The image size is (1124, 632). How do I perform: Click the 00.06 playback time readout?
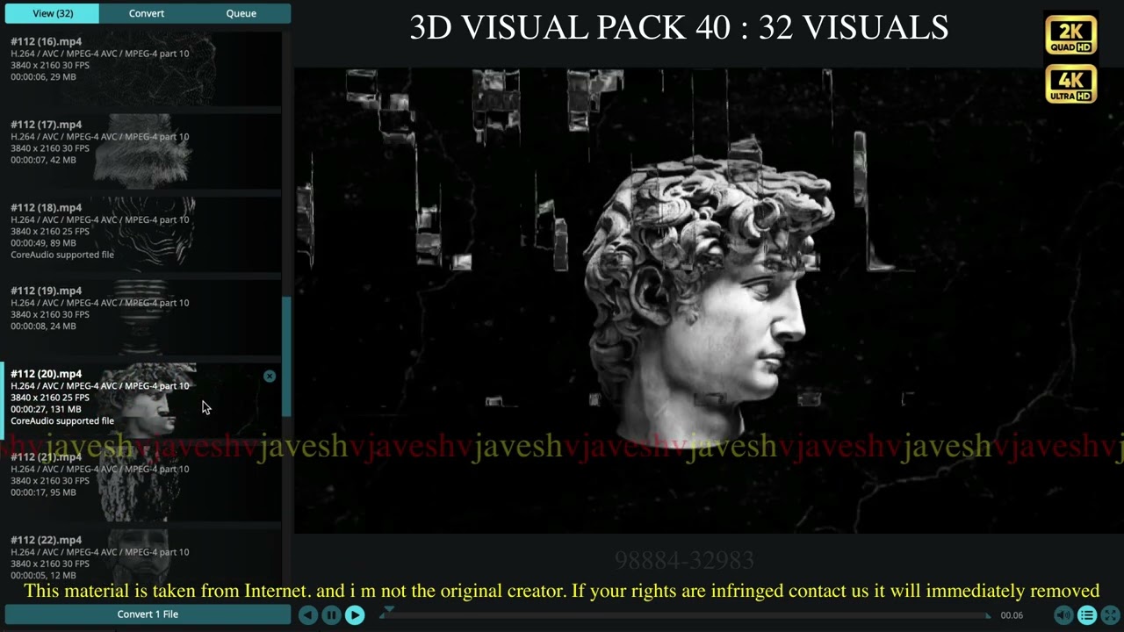pos(1012,615)
